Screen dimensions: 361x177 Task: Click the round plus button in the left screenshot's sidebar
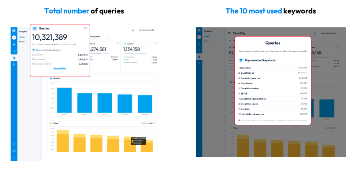click(x=14, y=37)
